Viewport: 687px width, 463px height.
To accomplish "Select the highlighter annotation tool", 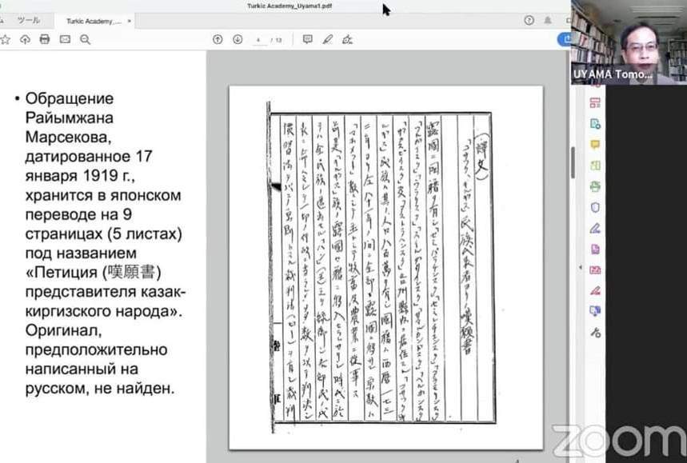I will tap(326, 38).
